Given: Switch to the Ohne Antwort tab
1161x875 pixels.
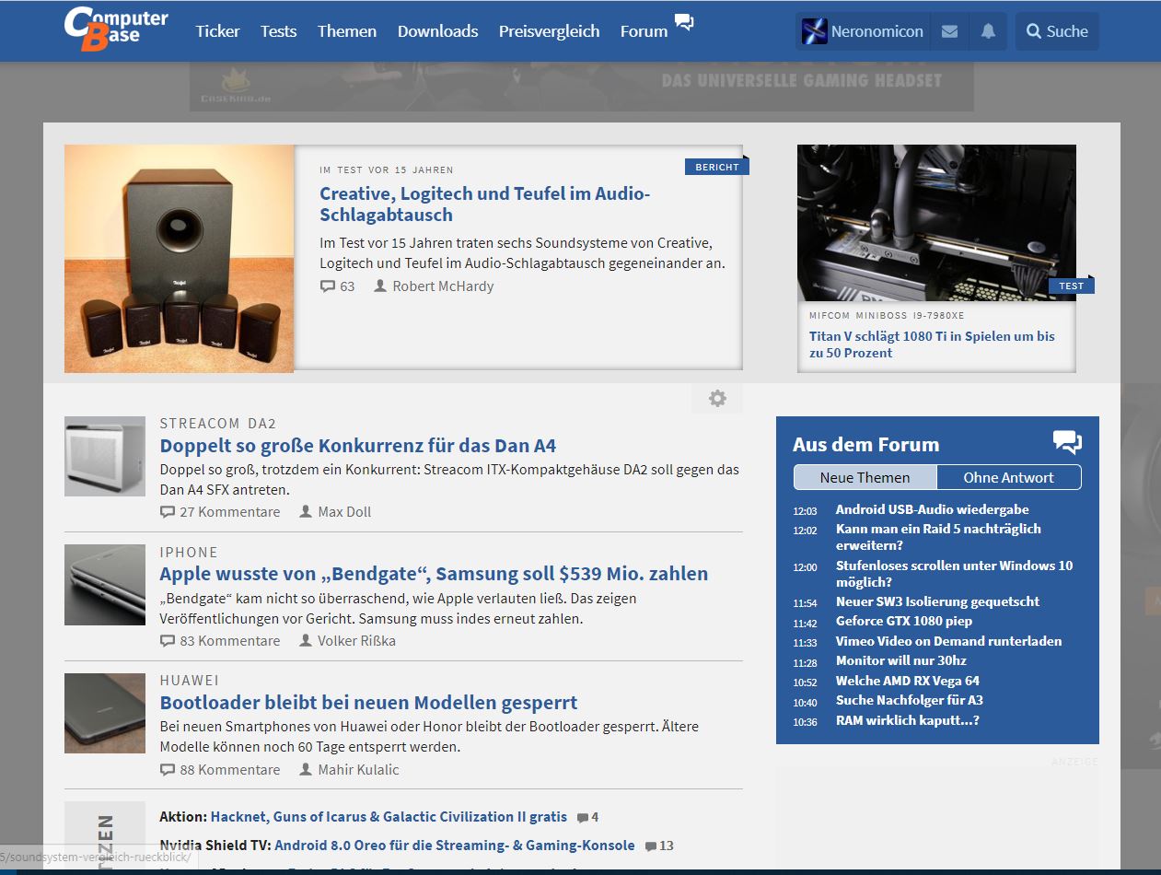Looking at the screenshot, I should (x=1009, y=477).
